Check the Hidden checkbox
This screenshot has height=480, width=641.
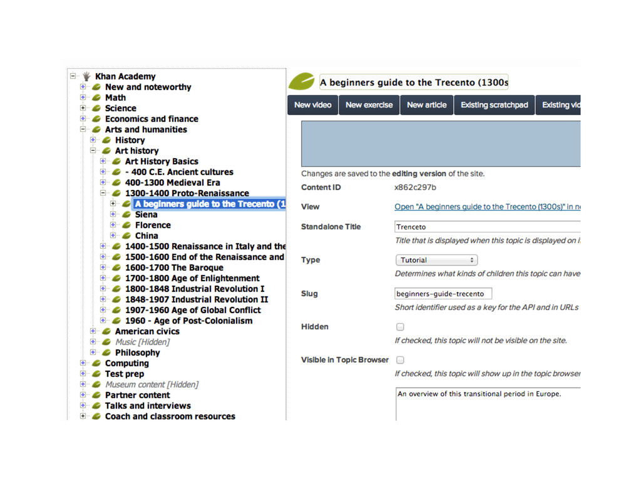point(400,326)
